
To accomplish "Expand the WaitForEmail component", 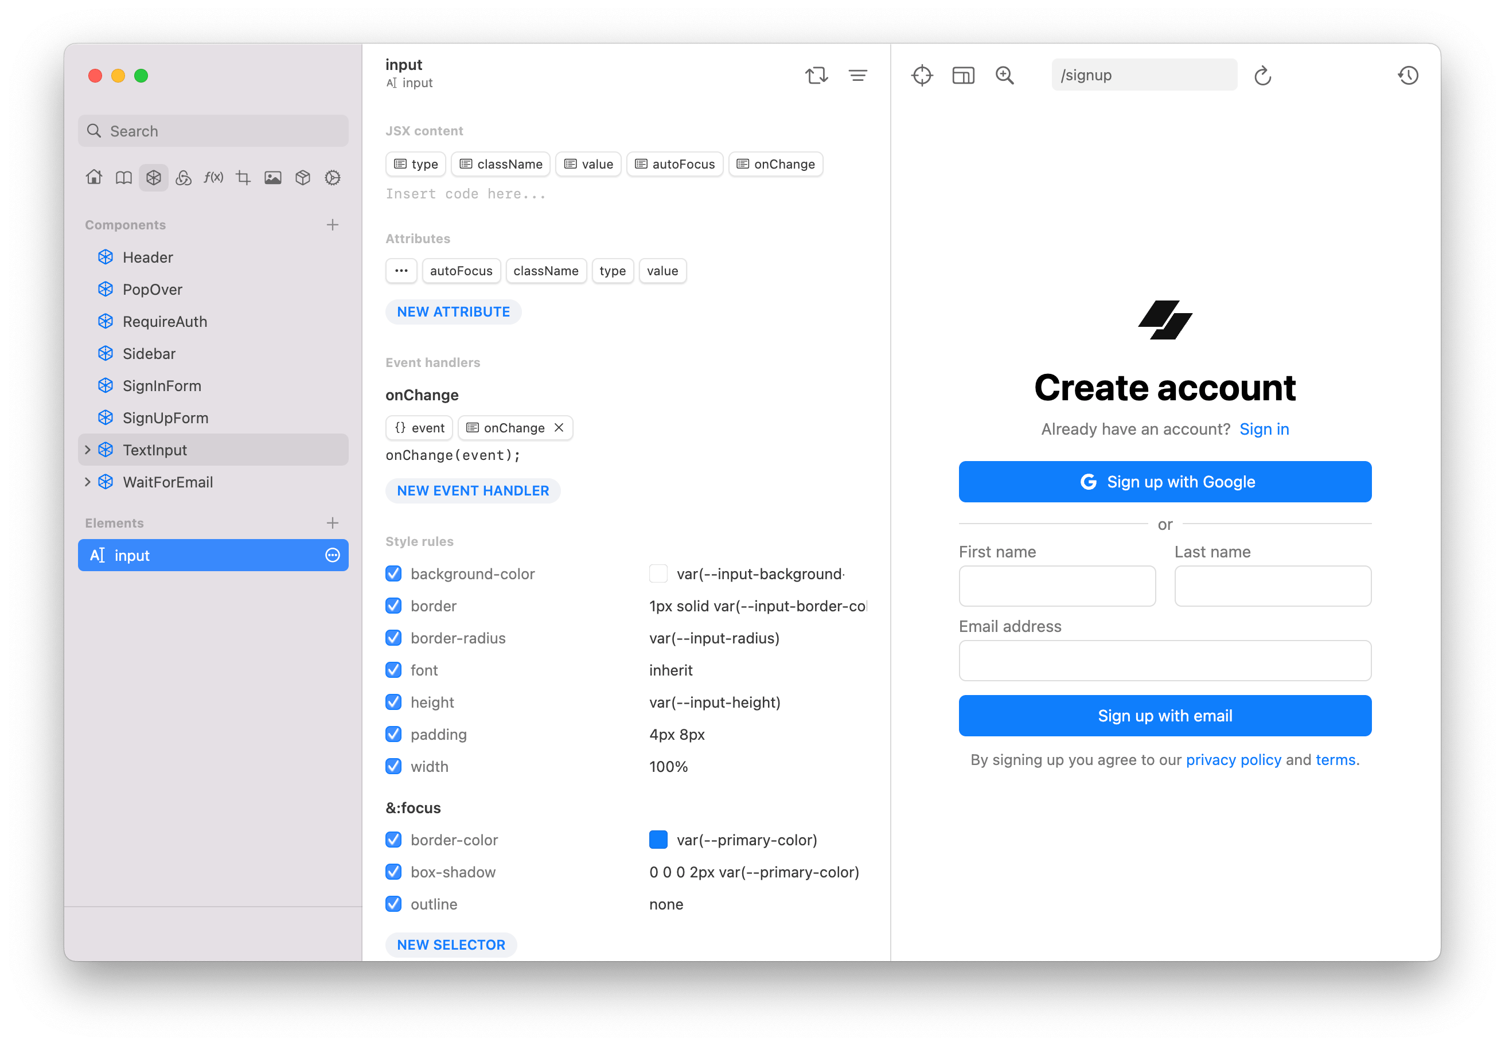I will point(88,482).
